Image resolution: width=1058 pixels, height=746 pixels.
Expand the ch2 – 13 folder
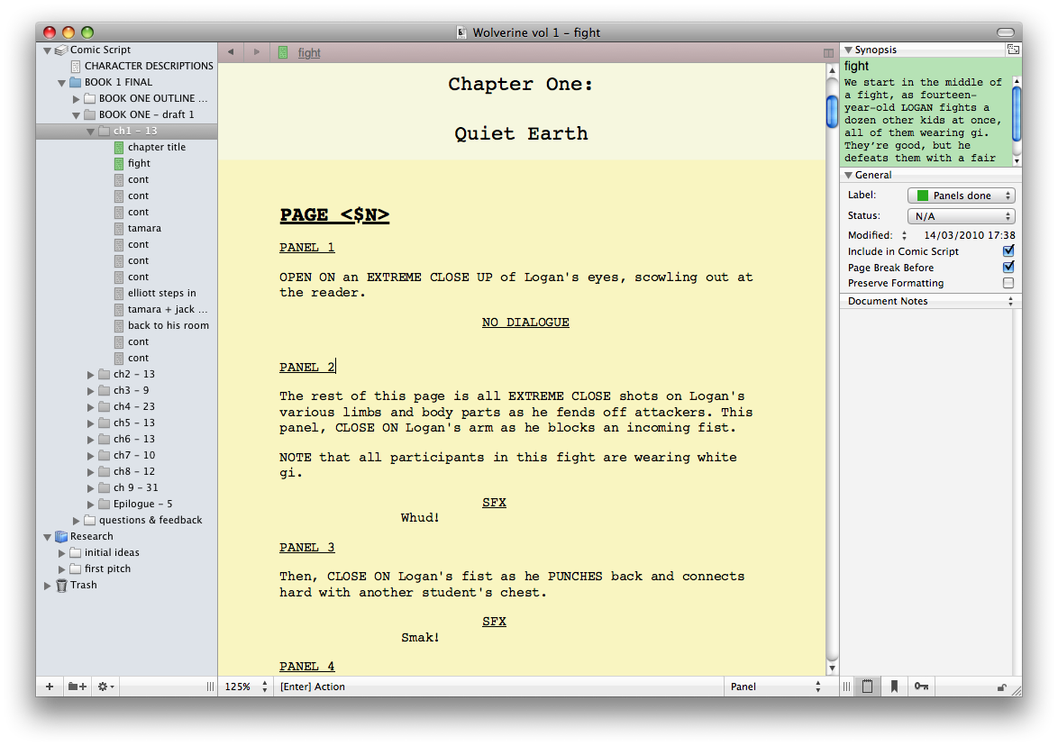(91, 375)
